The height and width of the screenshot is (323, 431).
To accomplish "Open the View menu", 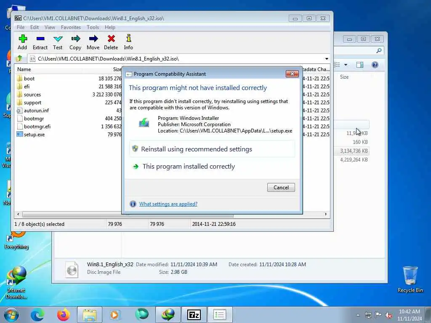I will tap(50, 27).
